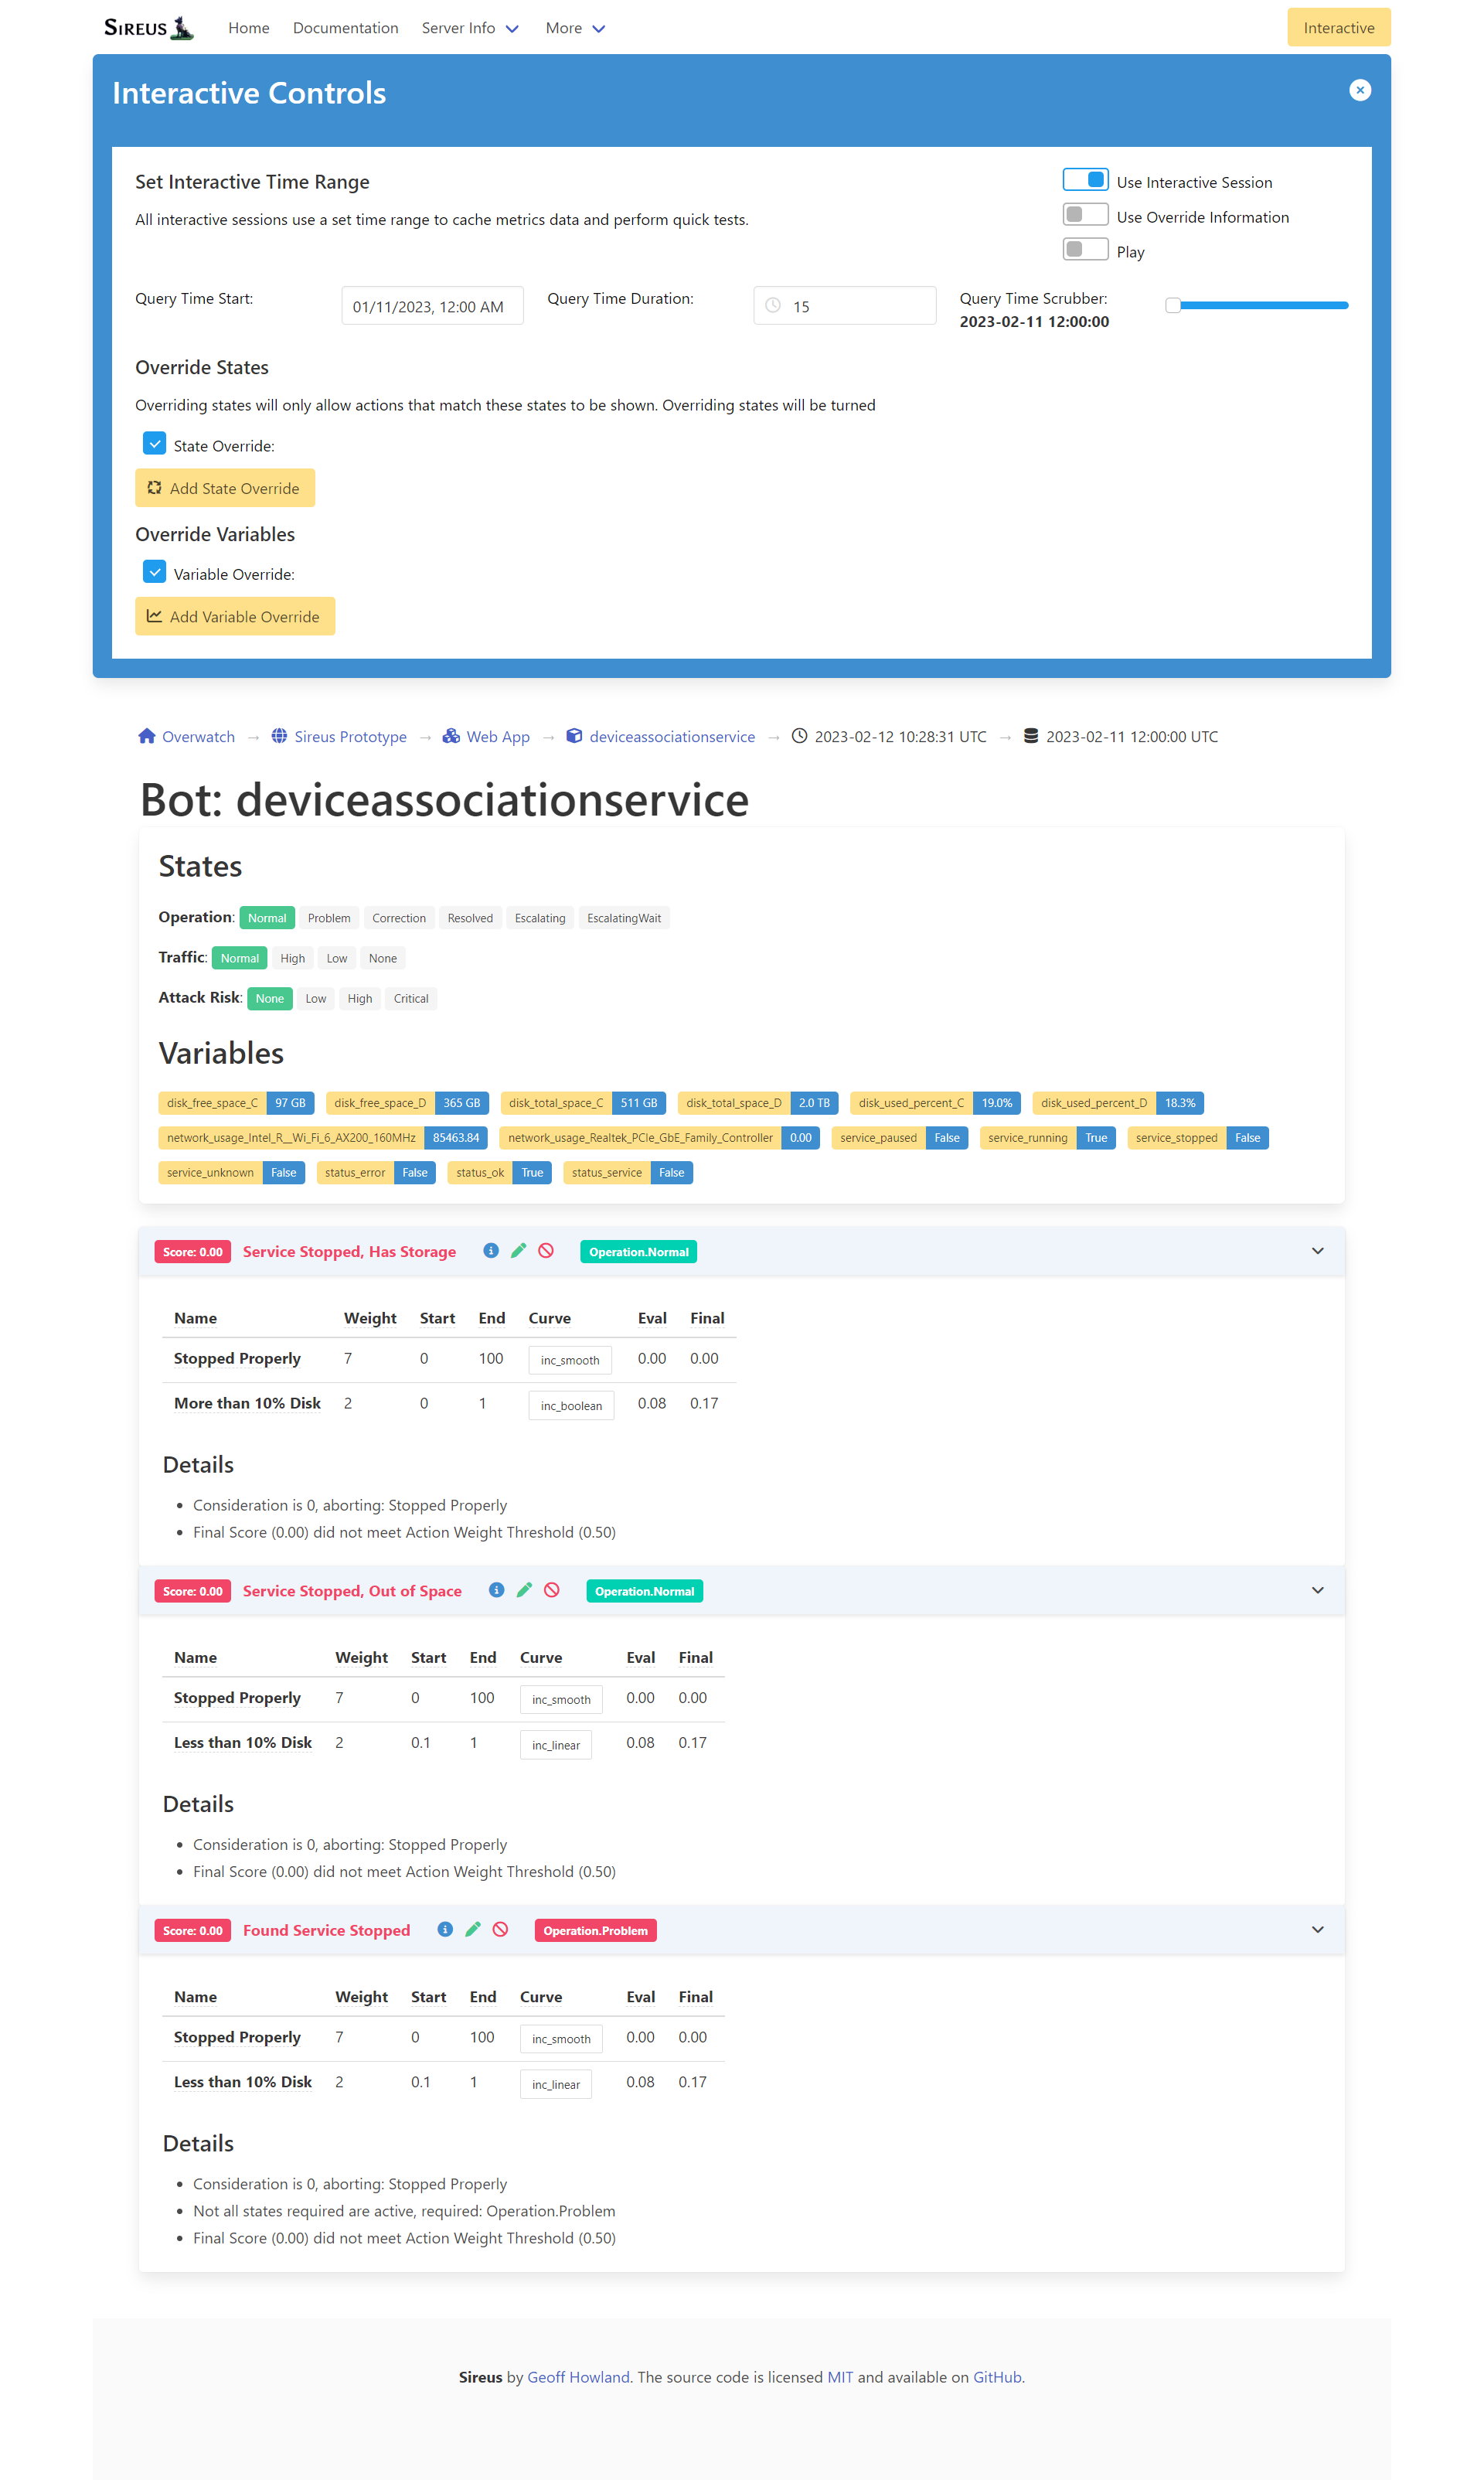This screenshot has width=1484, height=2480.
Task: Enable the Play toggle
Action: point(1085,249)
